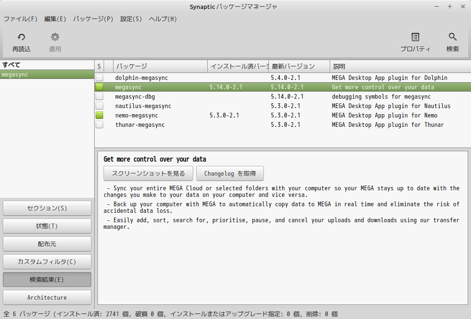Toggle green status box for nemo-megasync
Screen dimensions: 471x319
tap(99, 115)
